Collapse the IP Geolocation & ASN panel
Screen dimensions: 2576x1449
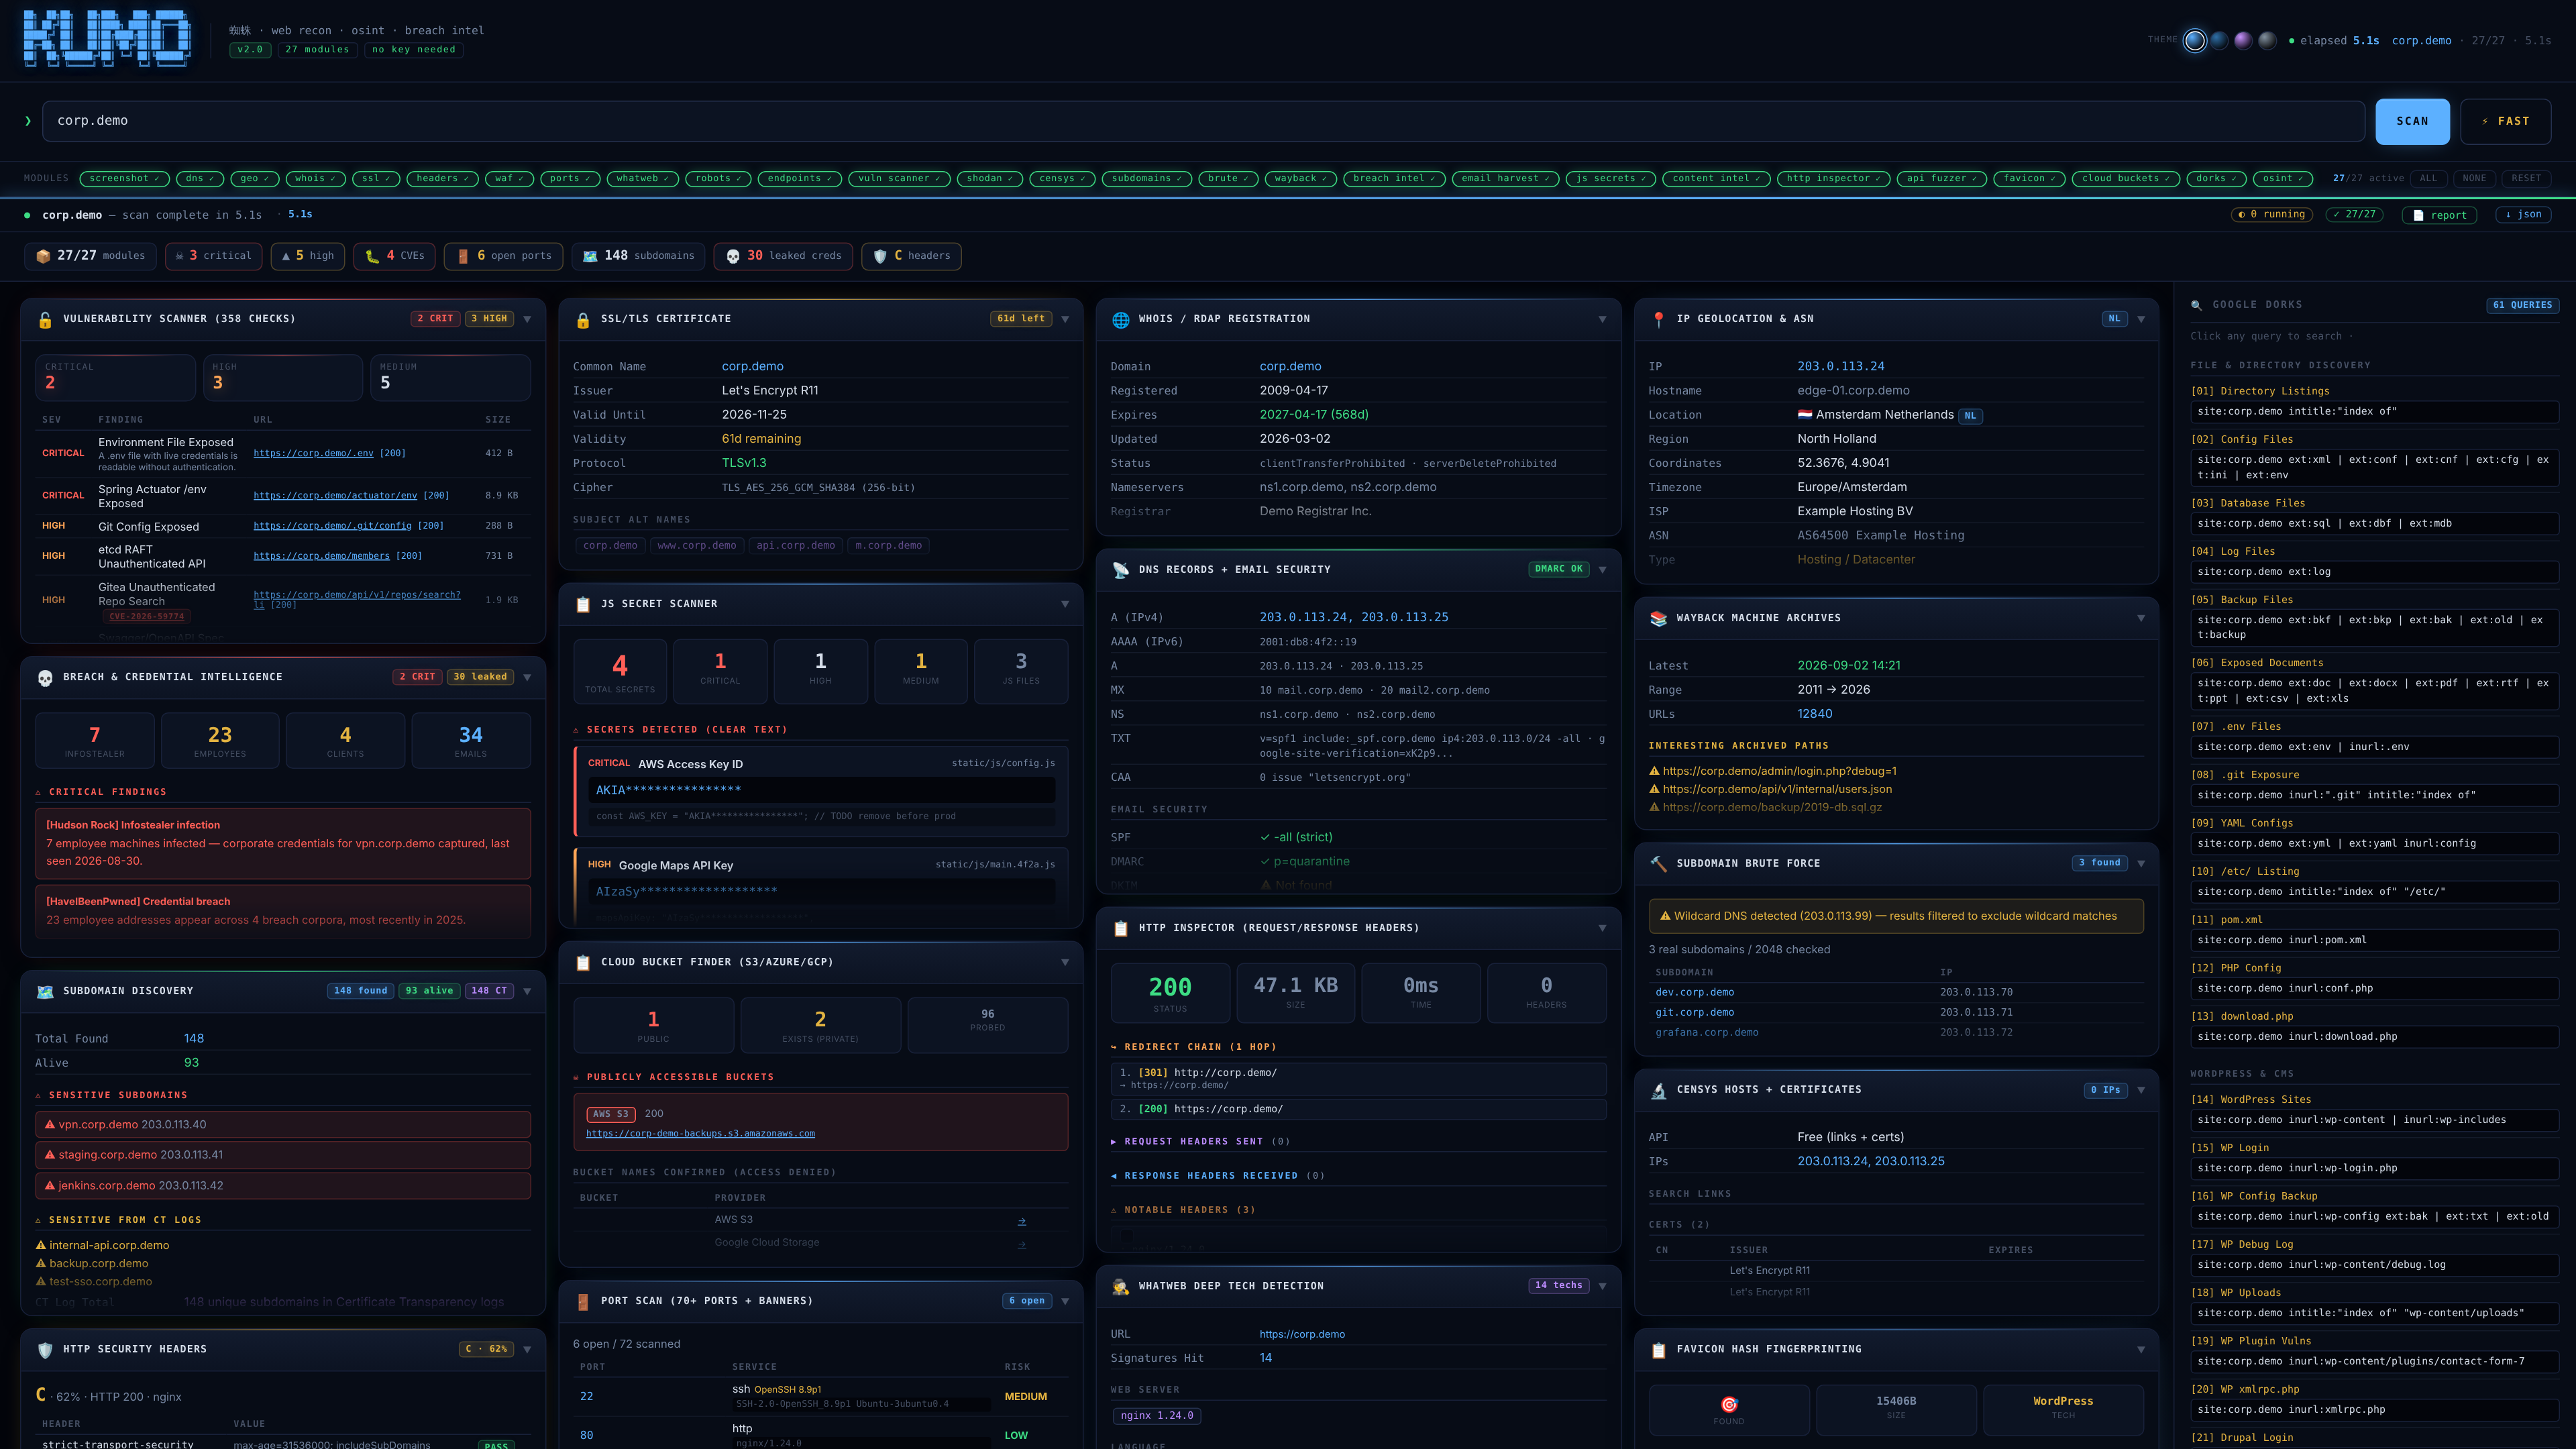(x=2141, y=320)
